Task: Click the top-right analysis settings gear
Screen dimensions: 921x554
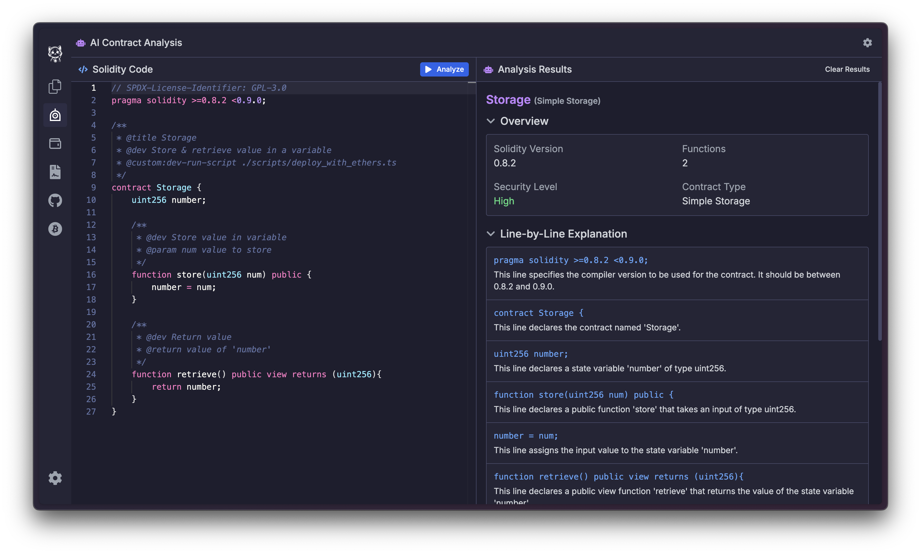Action: [867, 43]
